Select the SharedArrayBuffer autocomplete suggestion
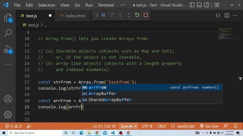 [x=152, y=100]
